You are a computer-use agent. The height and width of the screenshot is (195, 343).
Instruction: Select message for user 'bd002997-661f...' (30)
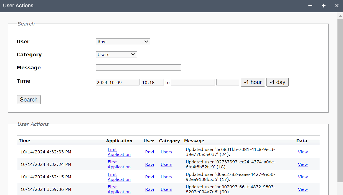pos(230,189)
